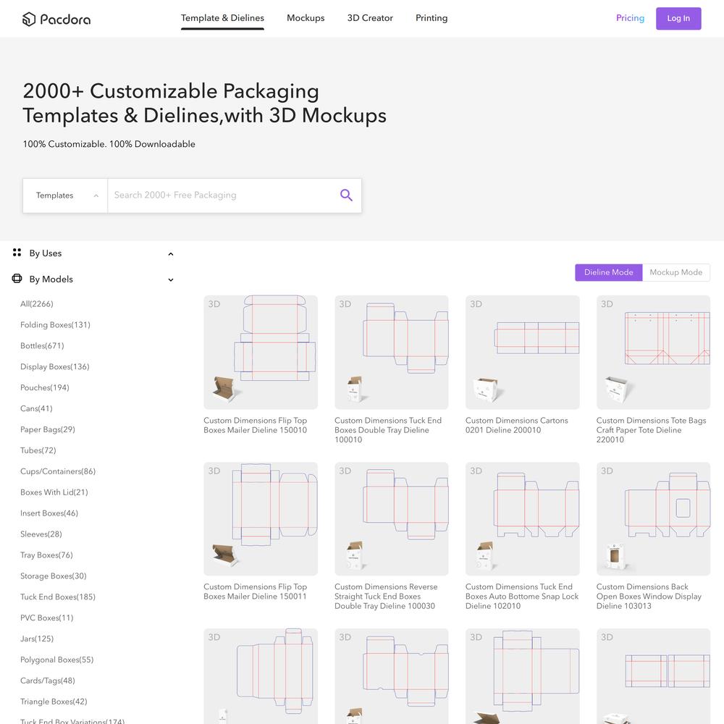The width and height of the screenshot is (724, 724).
Task: Click the By Models cube icon
Action: [17, 279]
